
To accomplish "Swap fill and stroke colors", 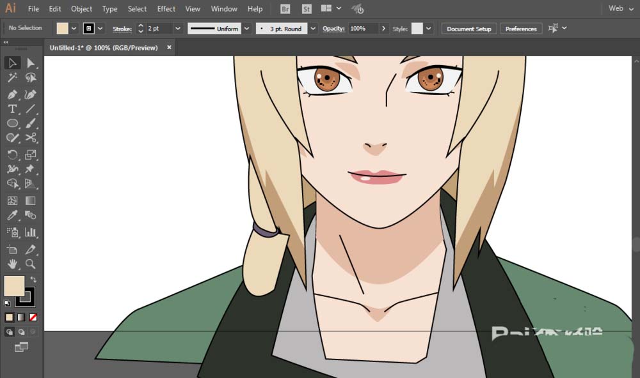I will pyautogui.click(x=33, y=280).
